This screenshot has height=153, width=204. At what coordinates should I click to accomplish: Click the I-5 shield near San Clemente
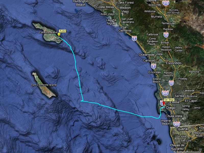[x=134, y=39]
